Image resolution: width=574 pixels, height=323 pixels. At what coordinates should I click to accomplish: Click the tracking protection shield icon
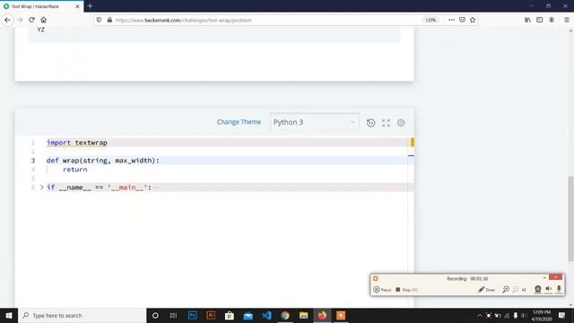pyautogui.click(x=99, y=20)
